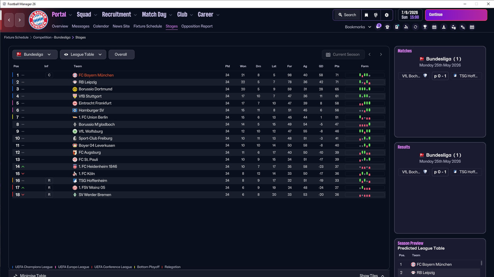The height and width of the screenshot is (277, 494).
Task: Click the Fixture Schedule breadcrumb link
Action: tap(16, 37)
